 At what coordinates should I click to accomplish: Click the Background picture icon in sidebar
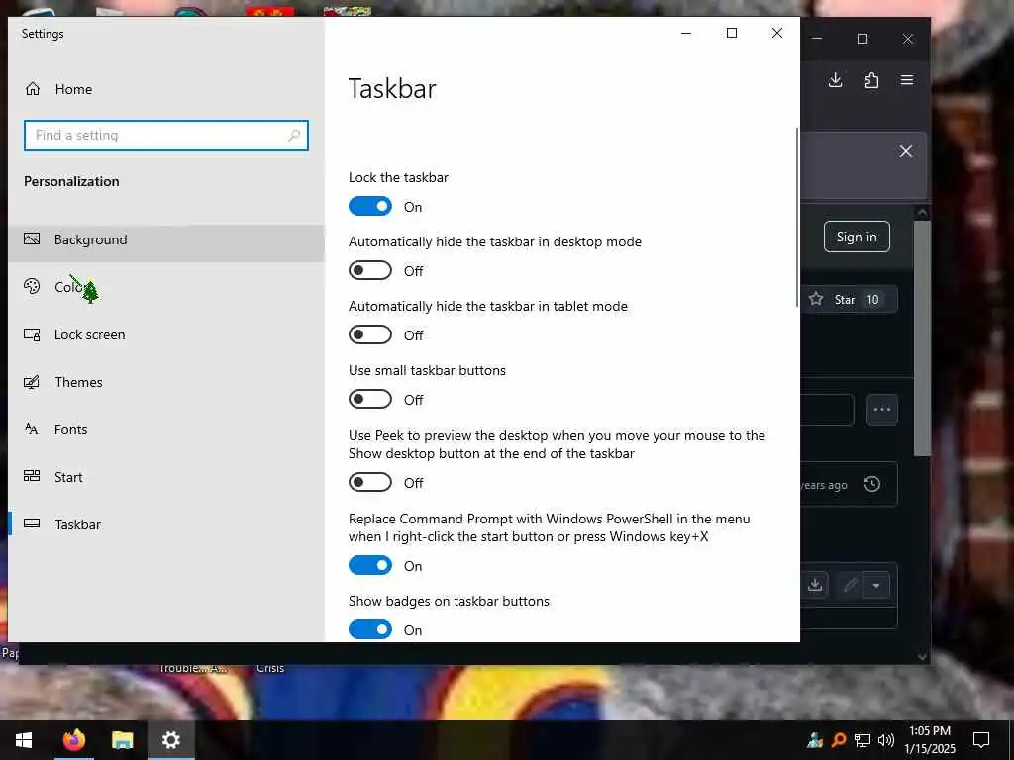click(x=32, y=239)
